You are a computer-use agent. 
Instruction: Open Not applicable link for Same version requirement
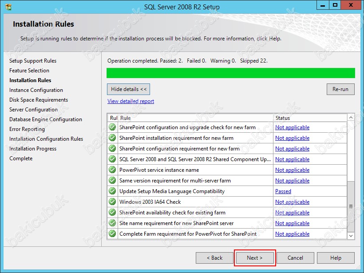(292, 181)
